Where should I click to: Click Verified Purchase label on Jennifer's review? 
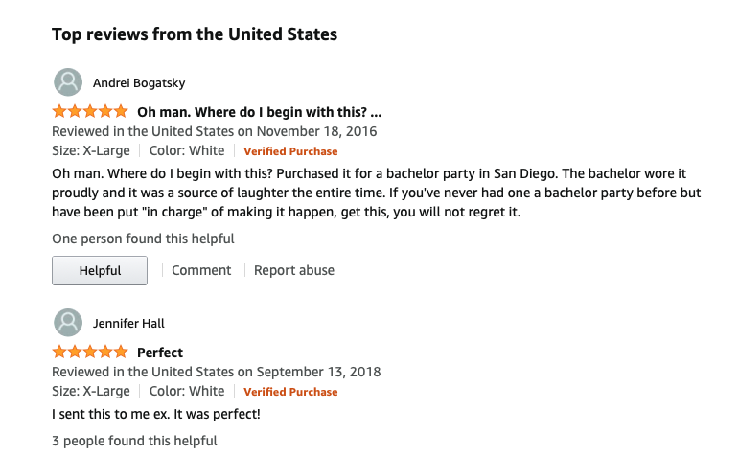(x=290, y=392)
